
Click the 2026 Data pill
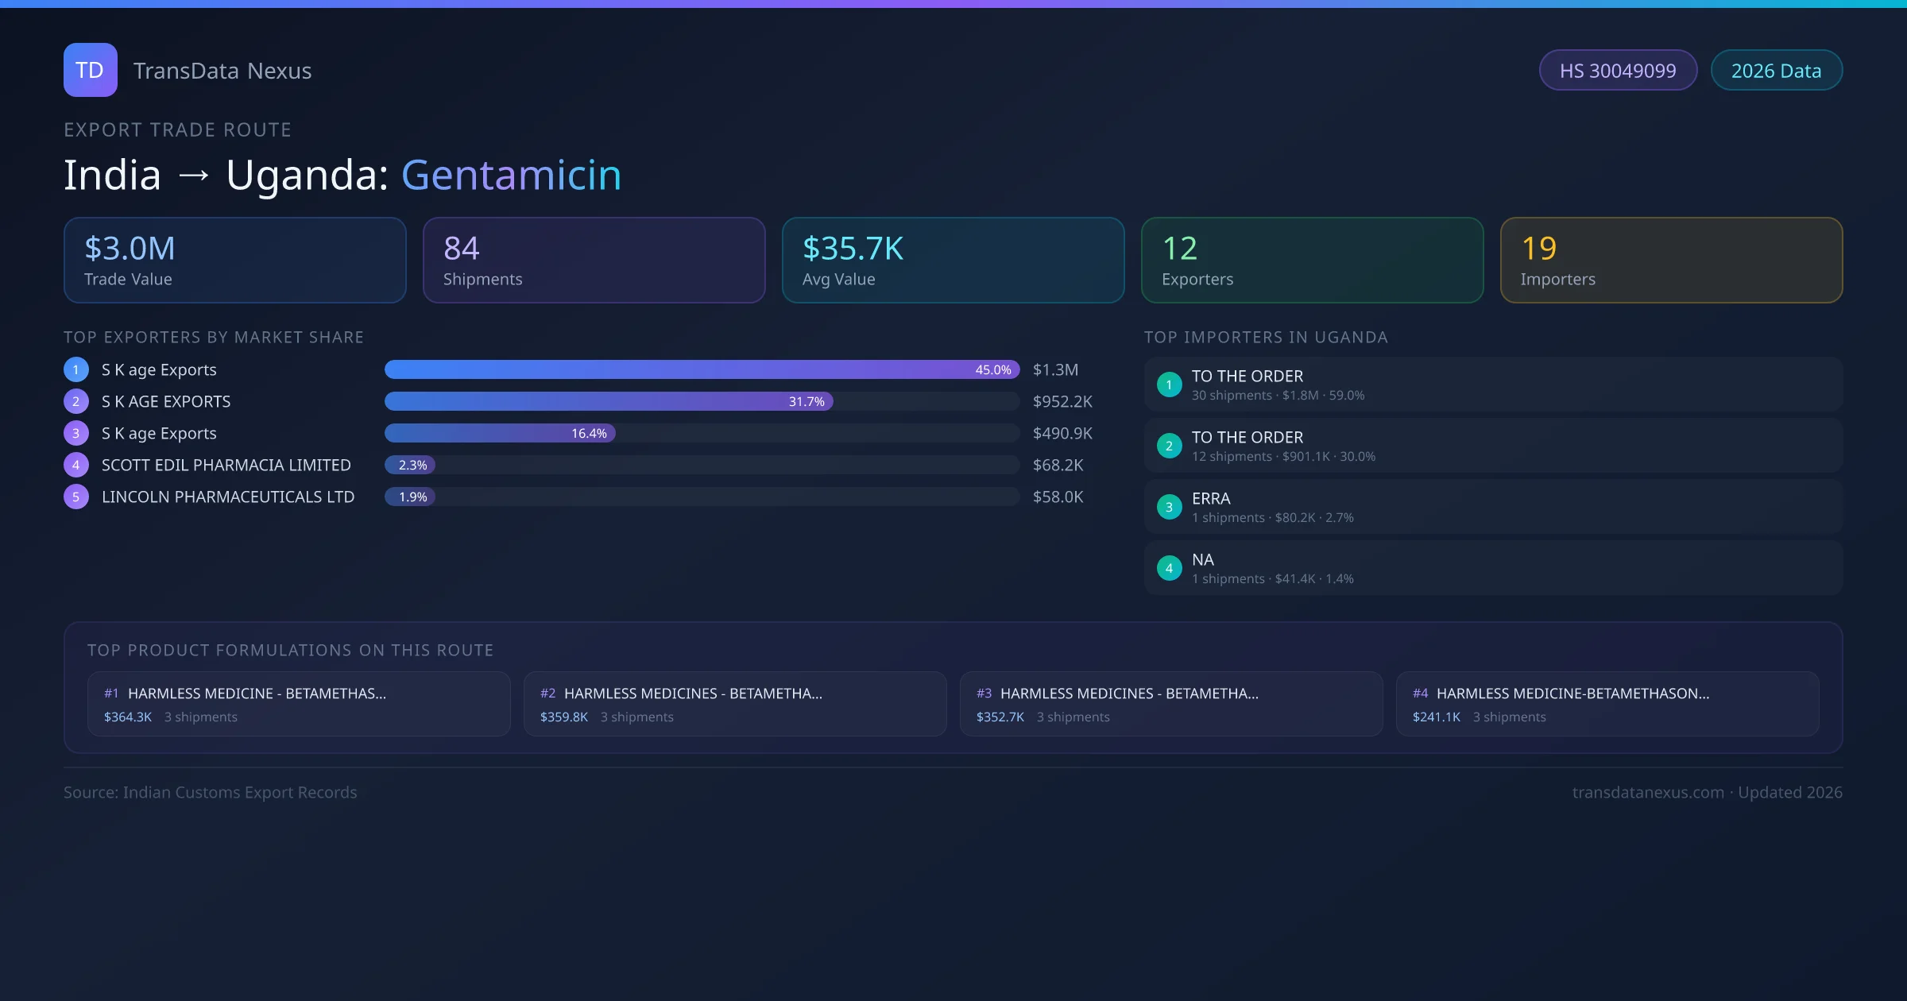(x=1776, y=71)
